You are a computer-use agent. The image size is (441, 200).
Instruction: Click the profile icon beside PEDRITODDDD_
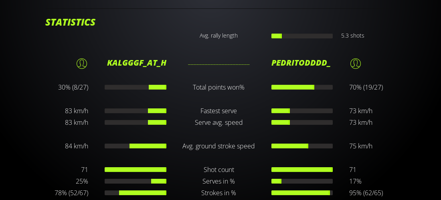pyautogui.click(x=356, y=63)
